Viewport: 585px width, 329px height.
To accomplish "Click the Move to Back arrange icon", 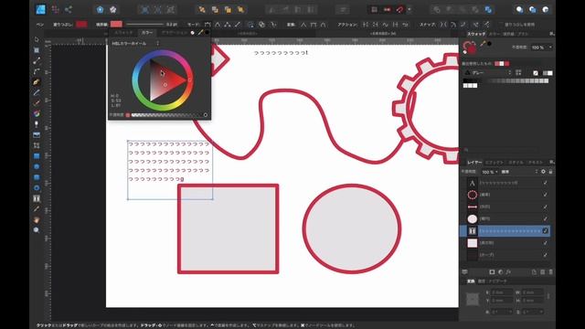I will coord(202,10).
